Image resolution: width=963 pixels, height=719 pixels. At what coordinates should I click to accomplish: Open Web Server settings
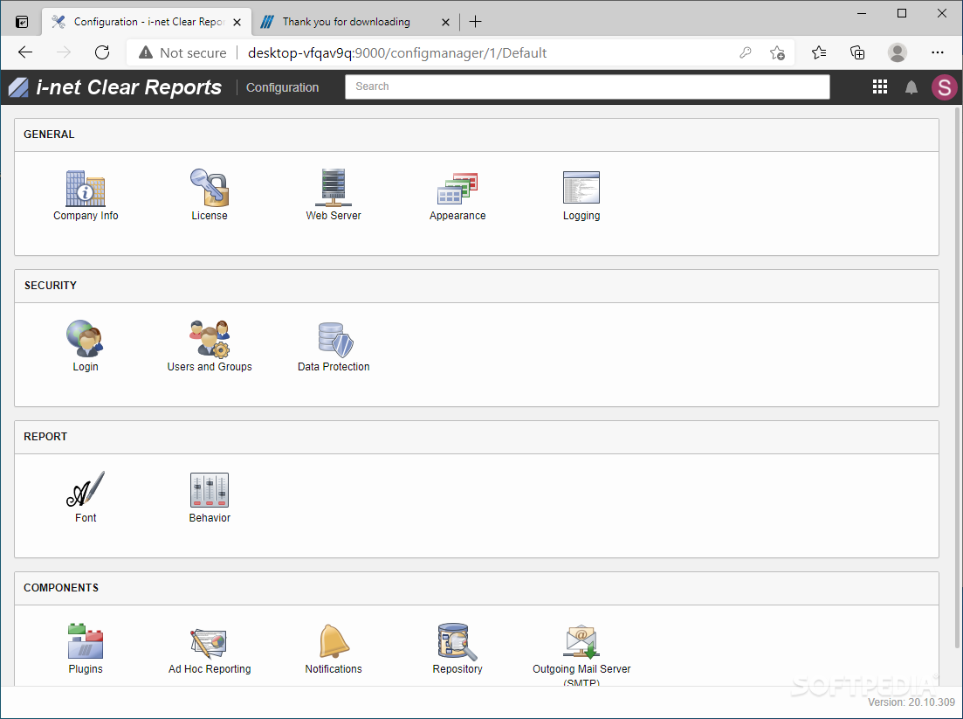point(334,195)
